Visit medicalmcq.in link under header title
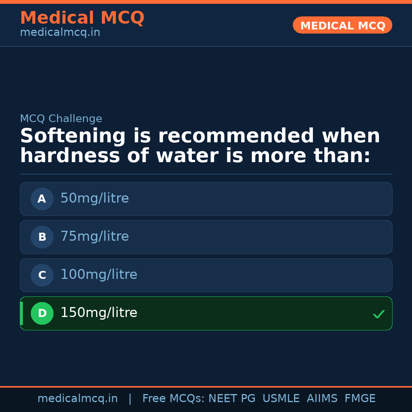The height and width of the screenshot is (412, 412). coord(60,32)
